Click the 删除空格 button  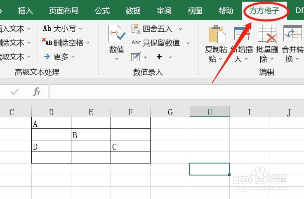[x=63, y=43]
